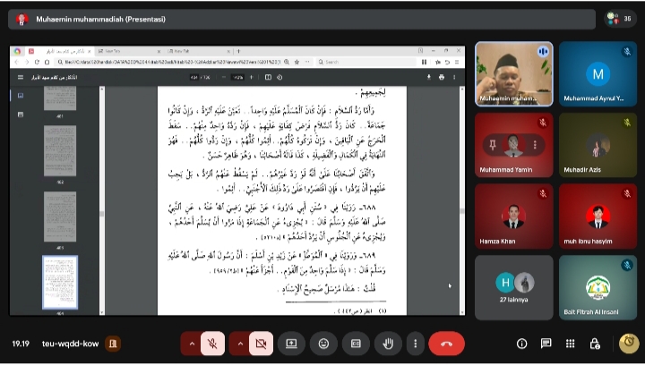Select Muhammad Aynul participant tile
Image resolution: width=645 pixels, height=365 pixels.
[598, 74]
